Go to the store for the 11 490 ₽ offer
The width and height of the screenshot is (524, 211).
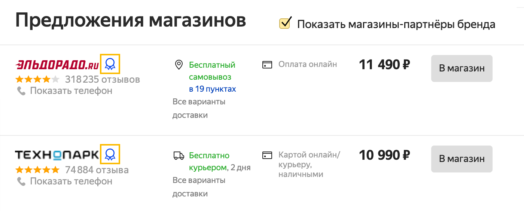point(462,68)
